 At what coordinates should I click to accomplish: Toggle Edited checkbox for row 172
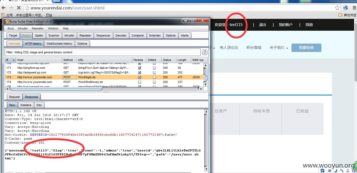tap(154, 73)
